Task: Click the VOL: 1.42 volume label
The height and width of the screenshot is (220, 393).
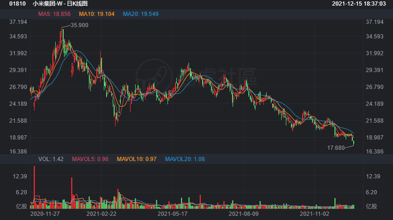Action: (51, 159)
